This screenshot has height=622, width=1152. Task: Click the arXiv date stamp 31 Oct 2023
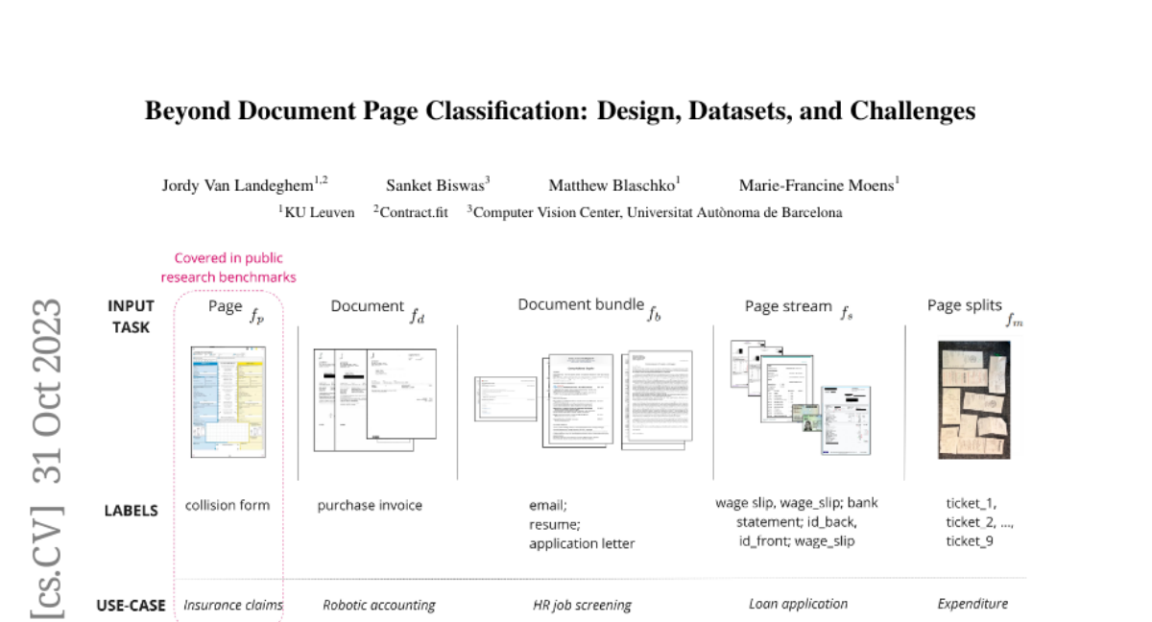(47, 392)
